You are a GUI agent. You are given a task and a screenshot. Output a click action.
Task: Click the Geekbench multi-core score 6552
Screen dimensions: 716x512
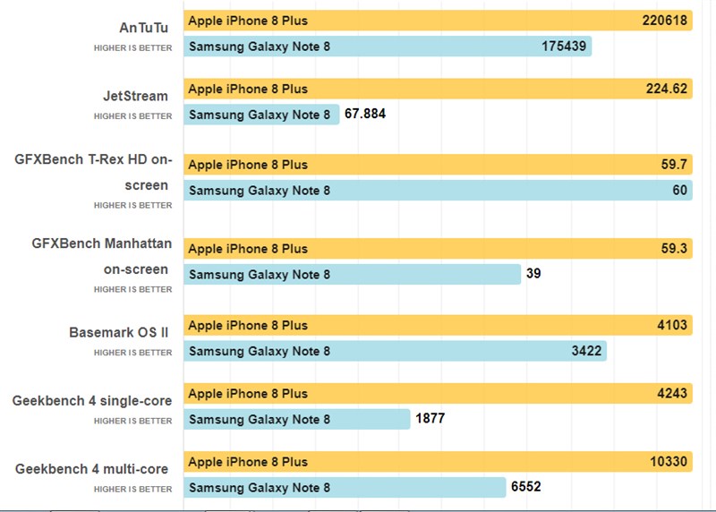526,488
